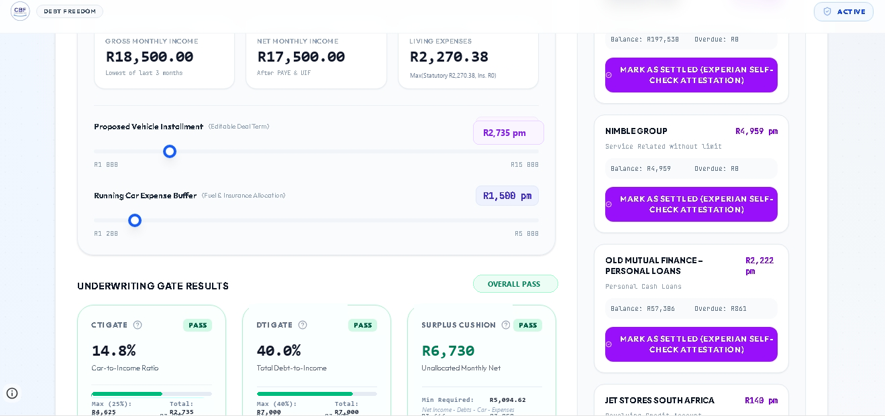885x416 pixels.
Task: Click the Surplus Cushion PASS badge
Action: [527, 326]
